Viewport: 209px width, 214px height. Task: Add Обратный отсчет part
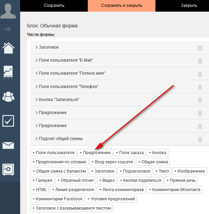point(76,180)
